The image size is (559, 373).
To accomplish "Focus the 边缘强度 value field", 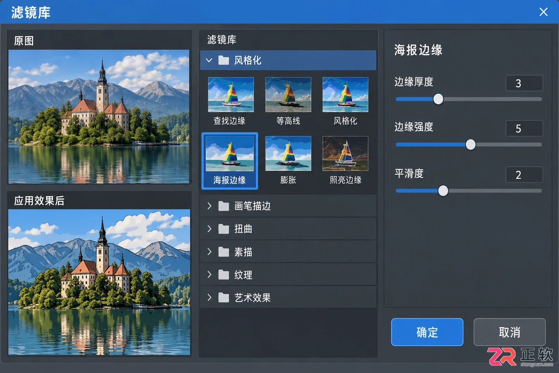I will (524, 129).
